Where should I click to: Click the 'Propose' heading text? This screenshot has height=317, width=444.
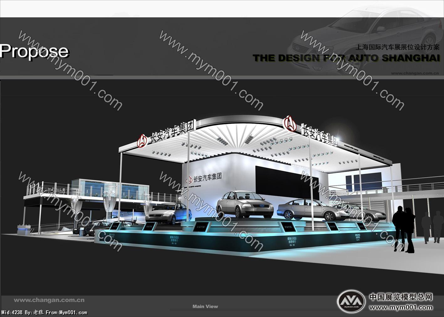(x=34, y=51)
